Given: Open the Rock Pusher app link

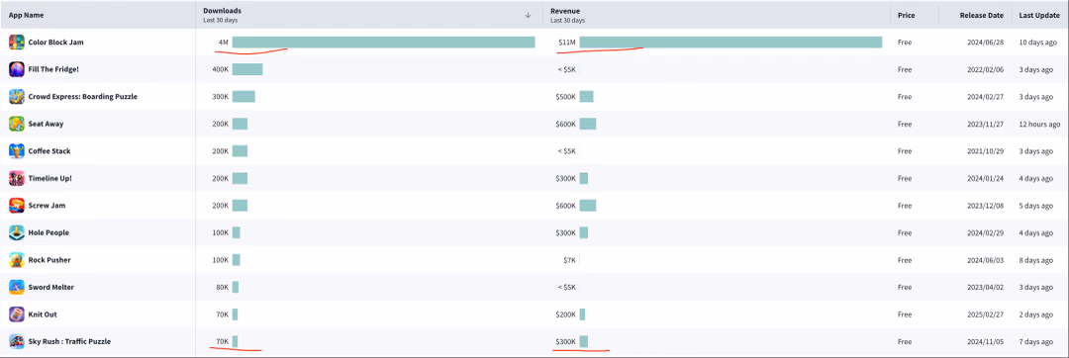Looking at the screenshot, I should 49,260.
